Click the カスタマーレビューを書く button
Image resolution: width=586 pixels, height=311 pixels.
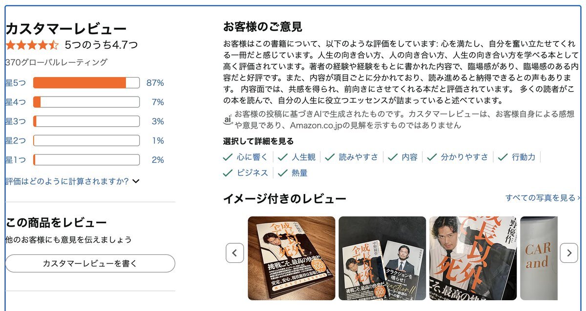(90, 263)
